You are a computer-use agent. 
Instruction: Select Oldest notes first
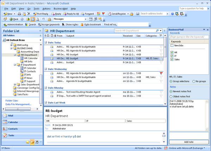pyautogui.click(x=171, y=97)
